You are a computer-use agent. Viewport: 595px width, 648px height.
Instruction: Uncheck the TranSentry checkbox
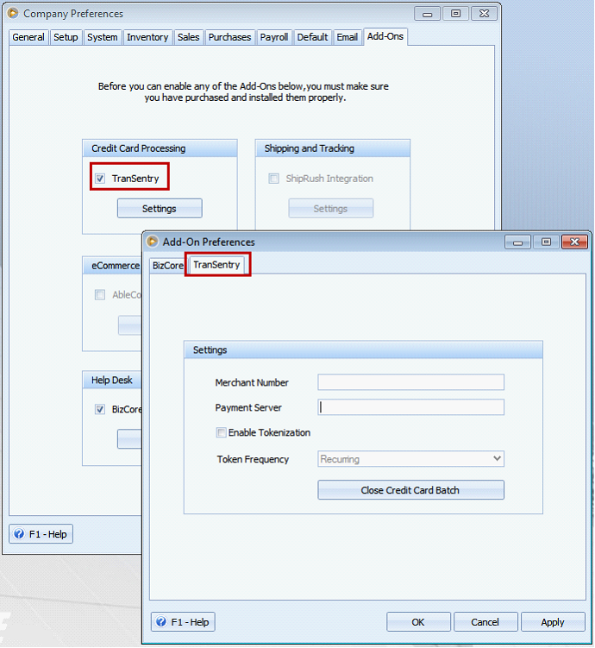[x=100, y=179]
